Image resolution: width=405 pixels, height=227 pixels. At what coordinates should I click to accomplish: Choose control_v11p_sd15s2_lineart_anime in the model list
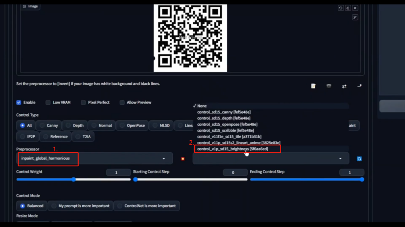(x=271, y=143)
